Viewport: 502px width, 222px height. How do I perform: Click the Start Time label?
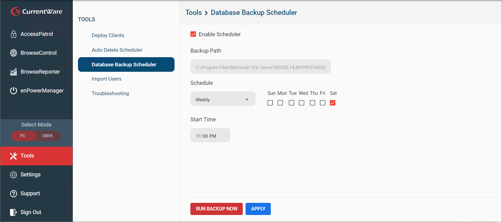tap(203, 120)
